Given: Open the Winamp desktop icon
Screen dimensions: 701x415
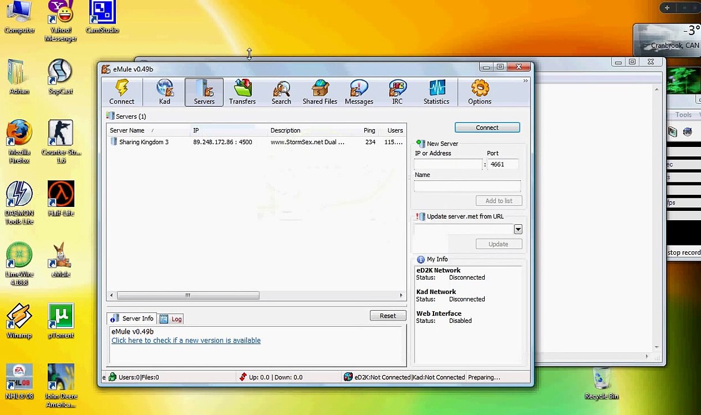Looking at the screenshot, I should click(19, 321).
